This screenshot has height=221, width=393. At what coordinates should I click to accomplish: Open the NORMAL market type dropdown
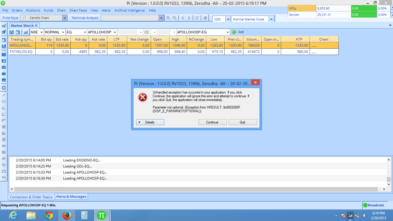[x=55, y=32]
